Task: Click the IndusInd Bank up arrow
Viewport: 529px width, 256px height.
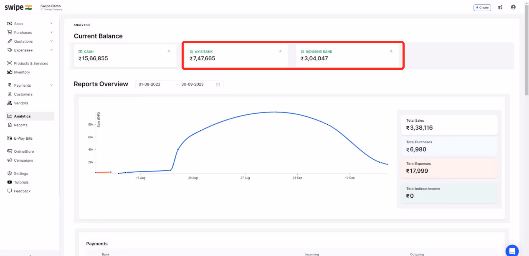Action: click(391, 51)
